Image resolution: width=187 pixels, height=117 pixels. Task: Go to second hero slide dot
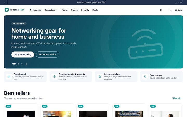18,64
